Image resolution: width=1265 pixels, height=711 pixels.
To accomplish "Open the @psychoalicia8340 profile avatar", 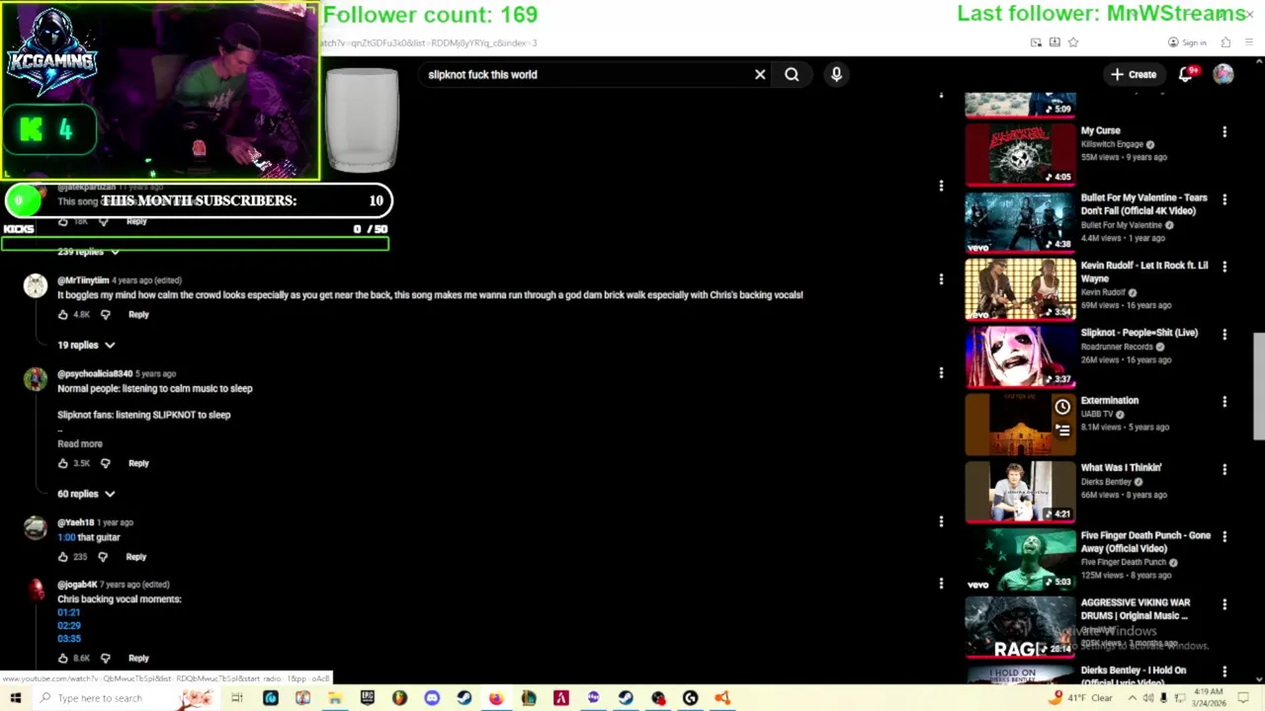I will tap(36, 379).
